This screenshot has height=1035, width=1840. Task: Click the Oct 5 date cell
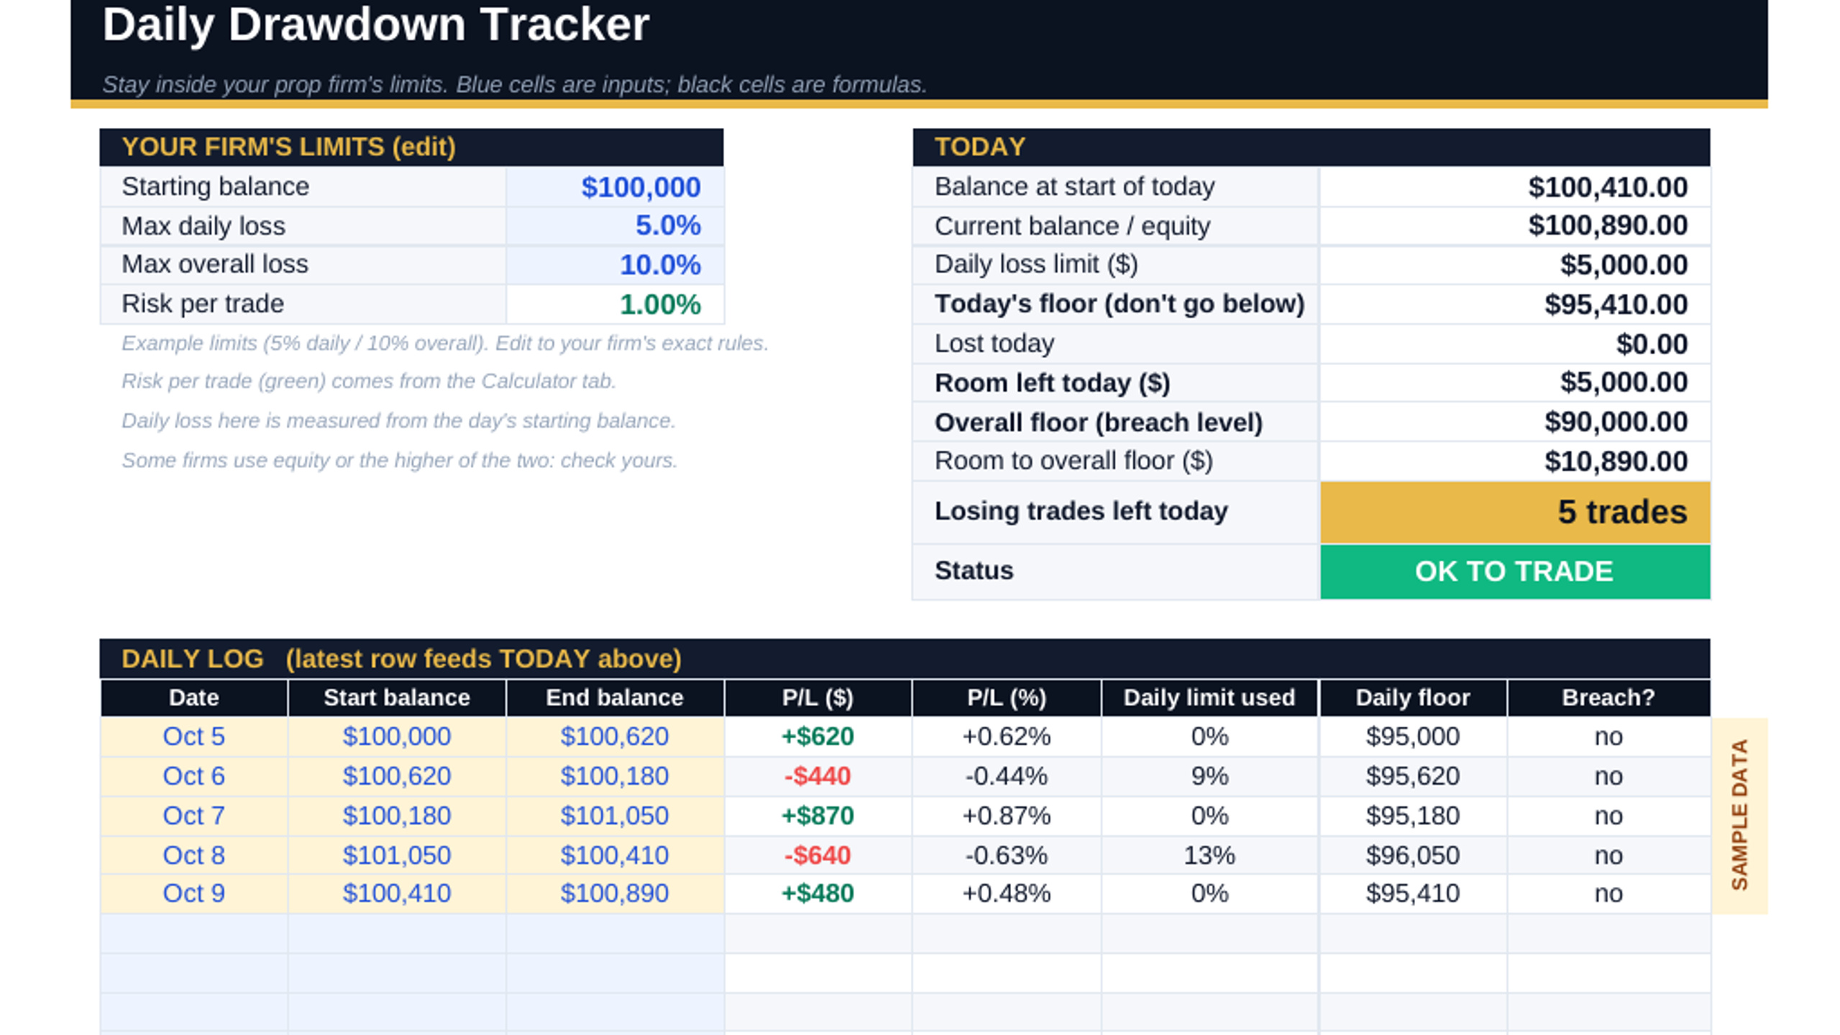pyautogui.click(x=194, y=737)
